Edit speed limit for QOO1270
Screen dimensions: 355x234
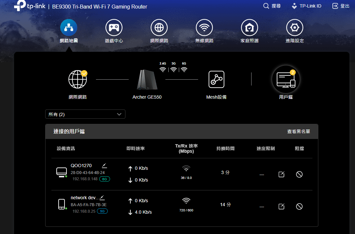(281, 174)
